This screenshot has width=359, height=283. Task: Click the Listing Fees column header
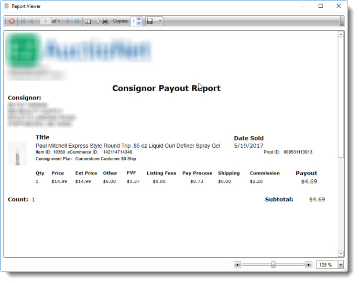click(x=161, y=173)
